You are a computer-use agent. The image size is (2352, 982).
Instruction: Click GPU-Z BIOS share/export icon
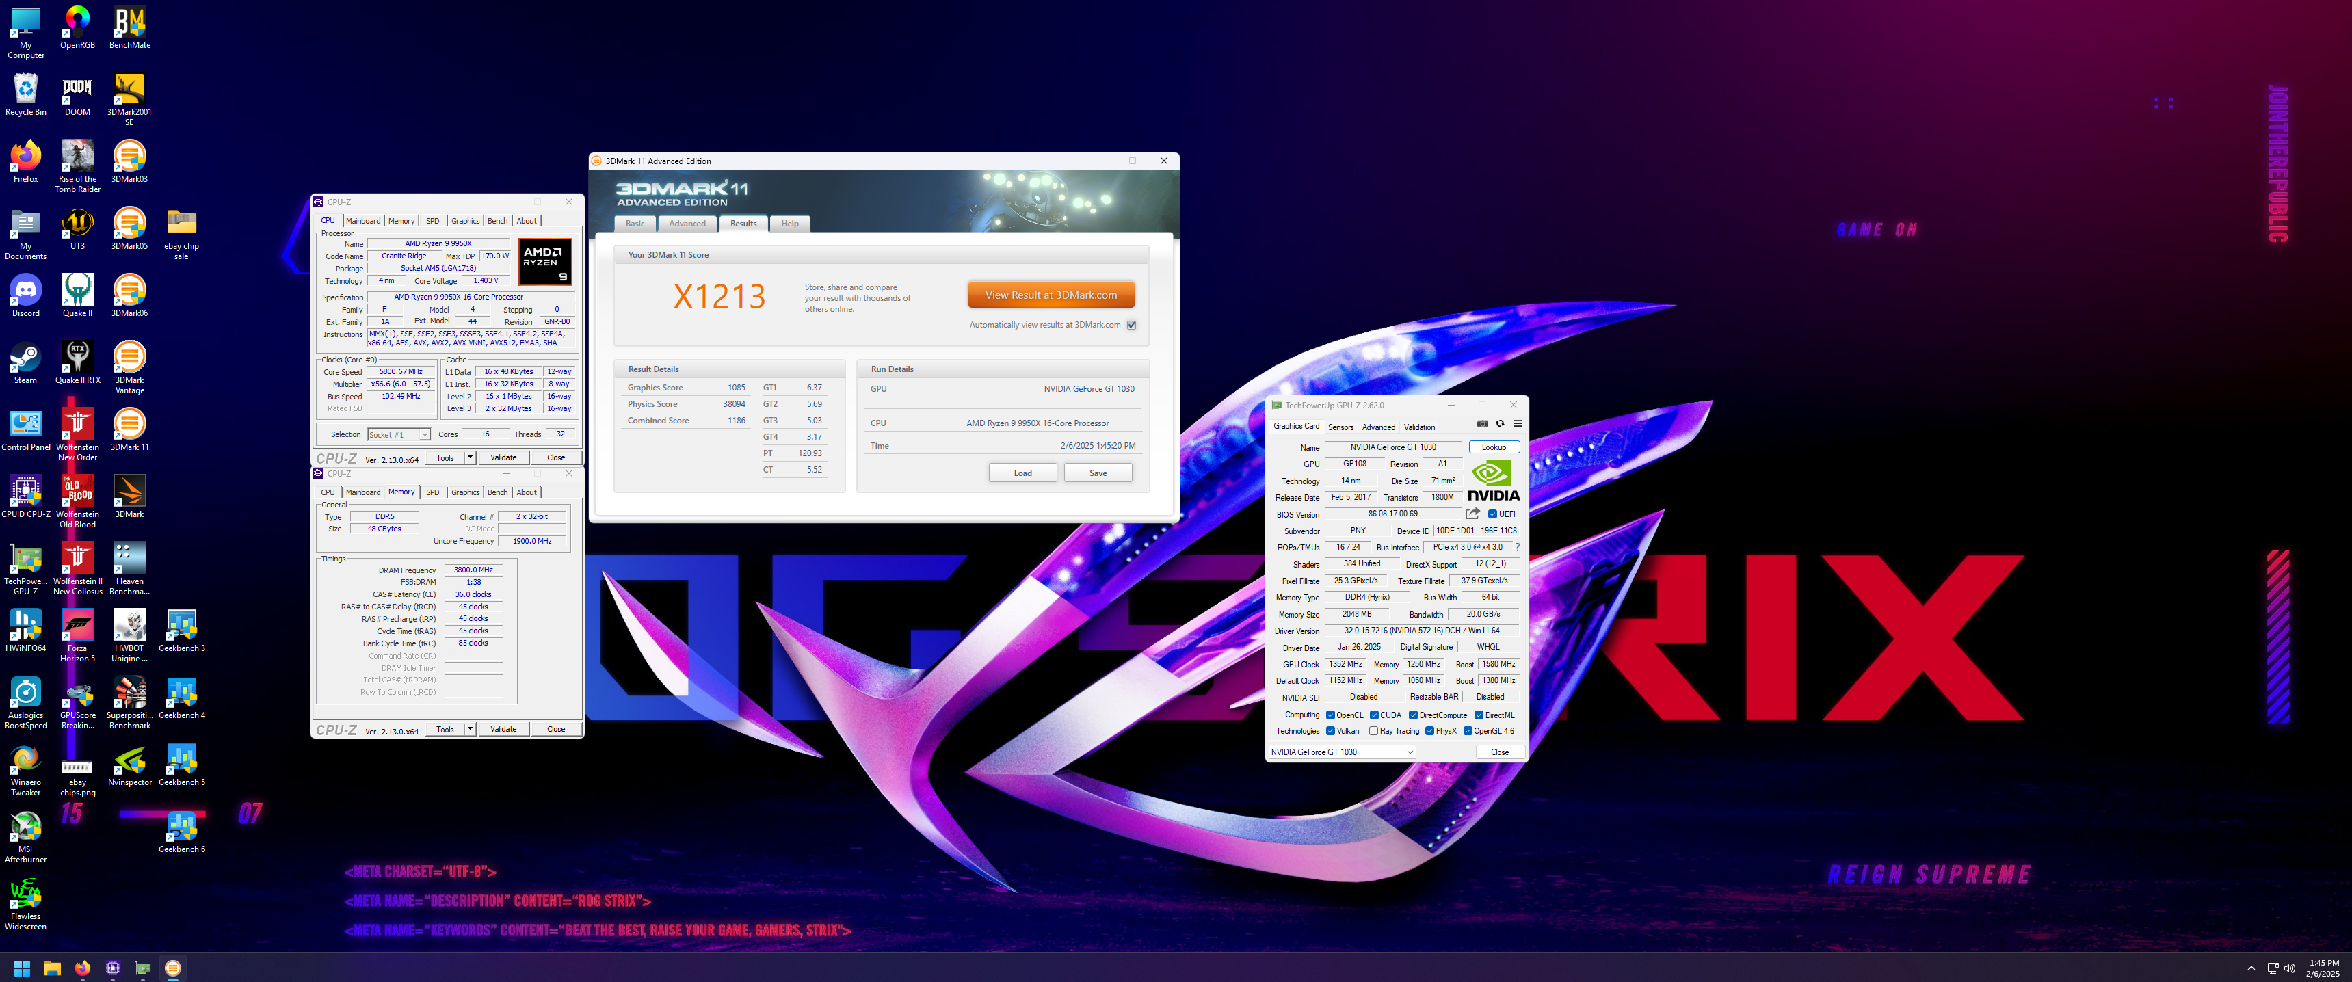[1472, 514]
